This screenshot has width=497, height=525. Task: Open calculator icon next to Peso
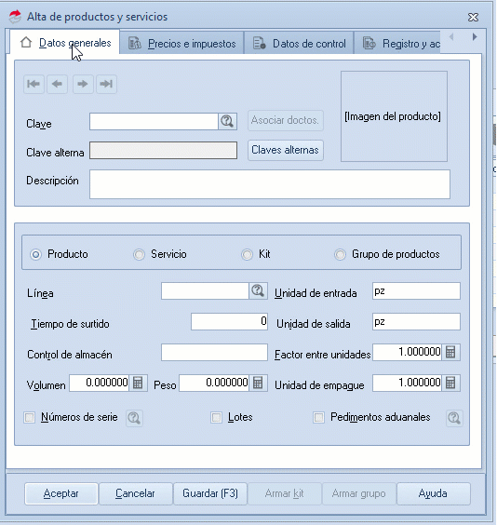258,383
